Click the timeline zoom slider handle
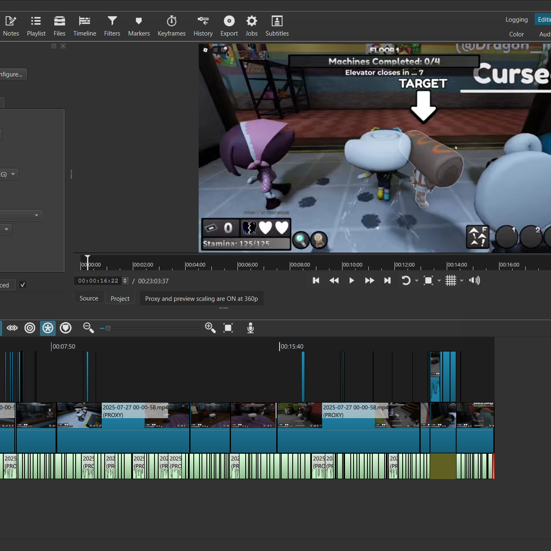 108,328
